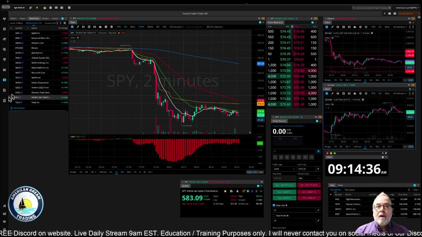Select Tesla Inc row in watchlist

[x=39, y=102]
